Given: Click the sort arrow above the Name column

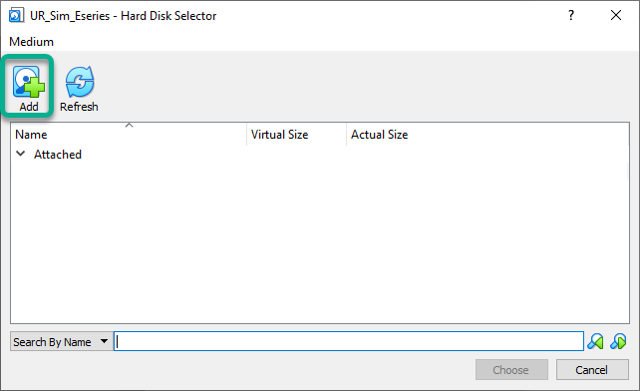Looking at the screenshot, I should click(x=129, y=125).
